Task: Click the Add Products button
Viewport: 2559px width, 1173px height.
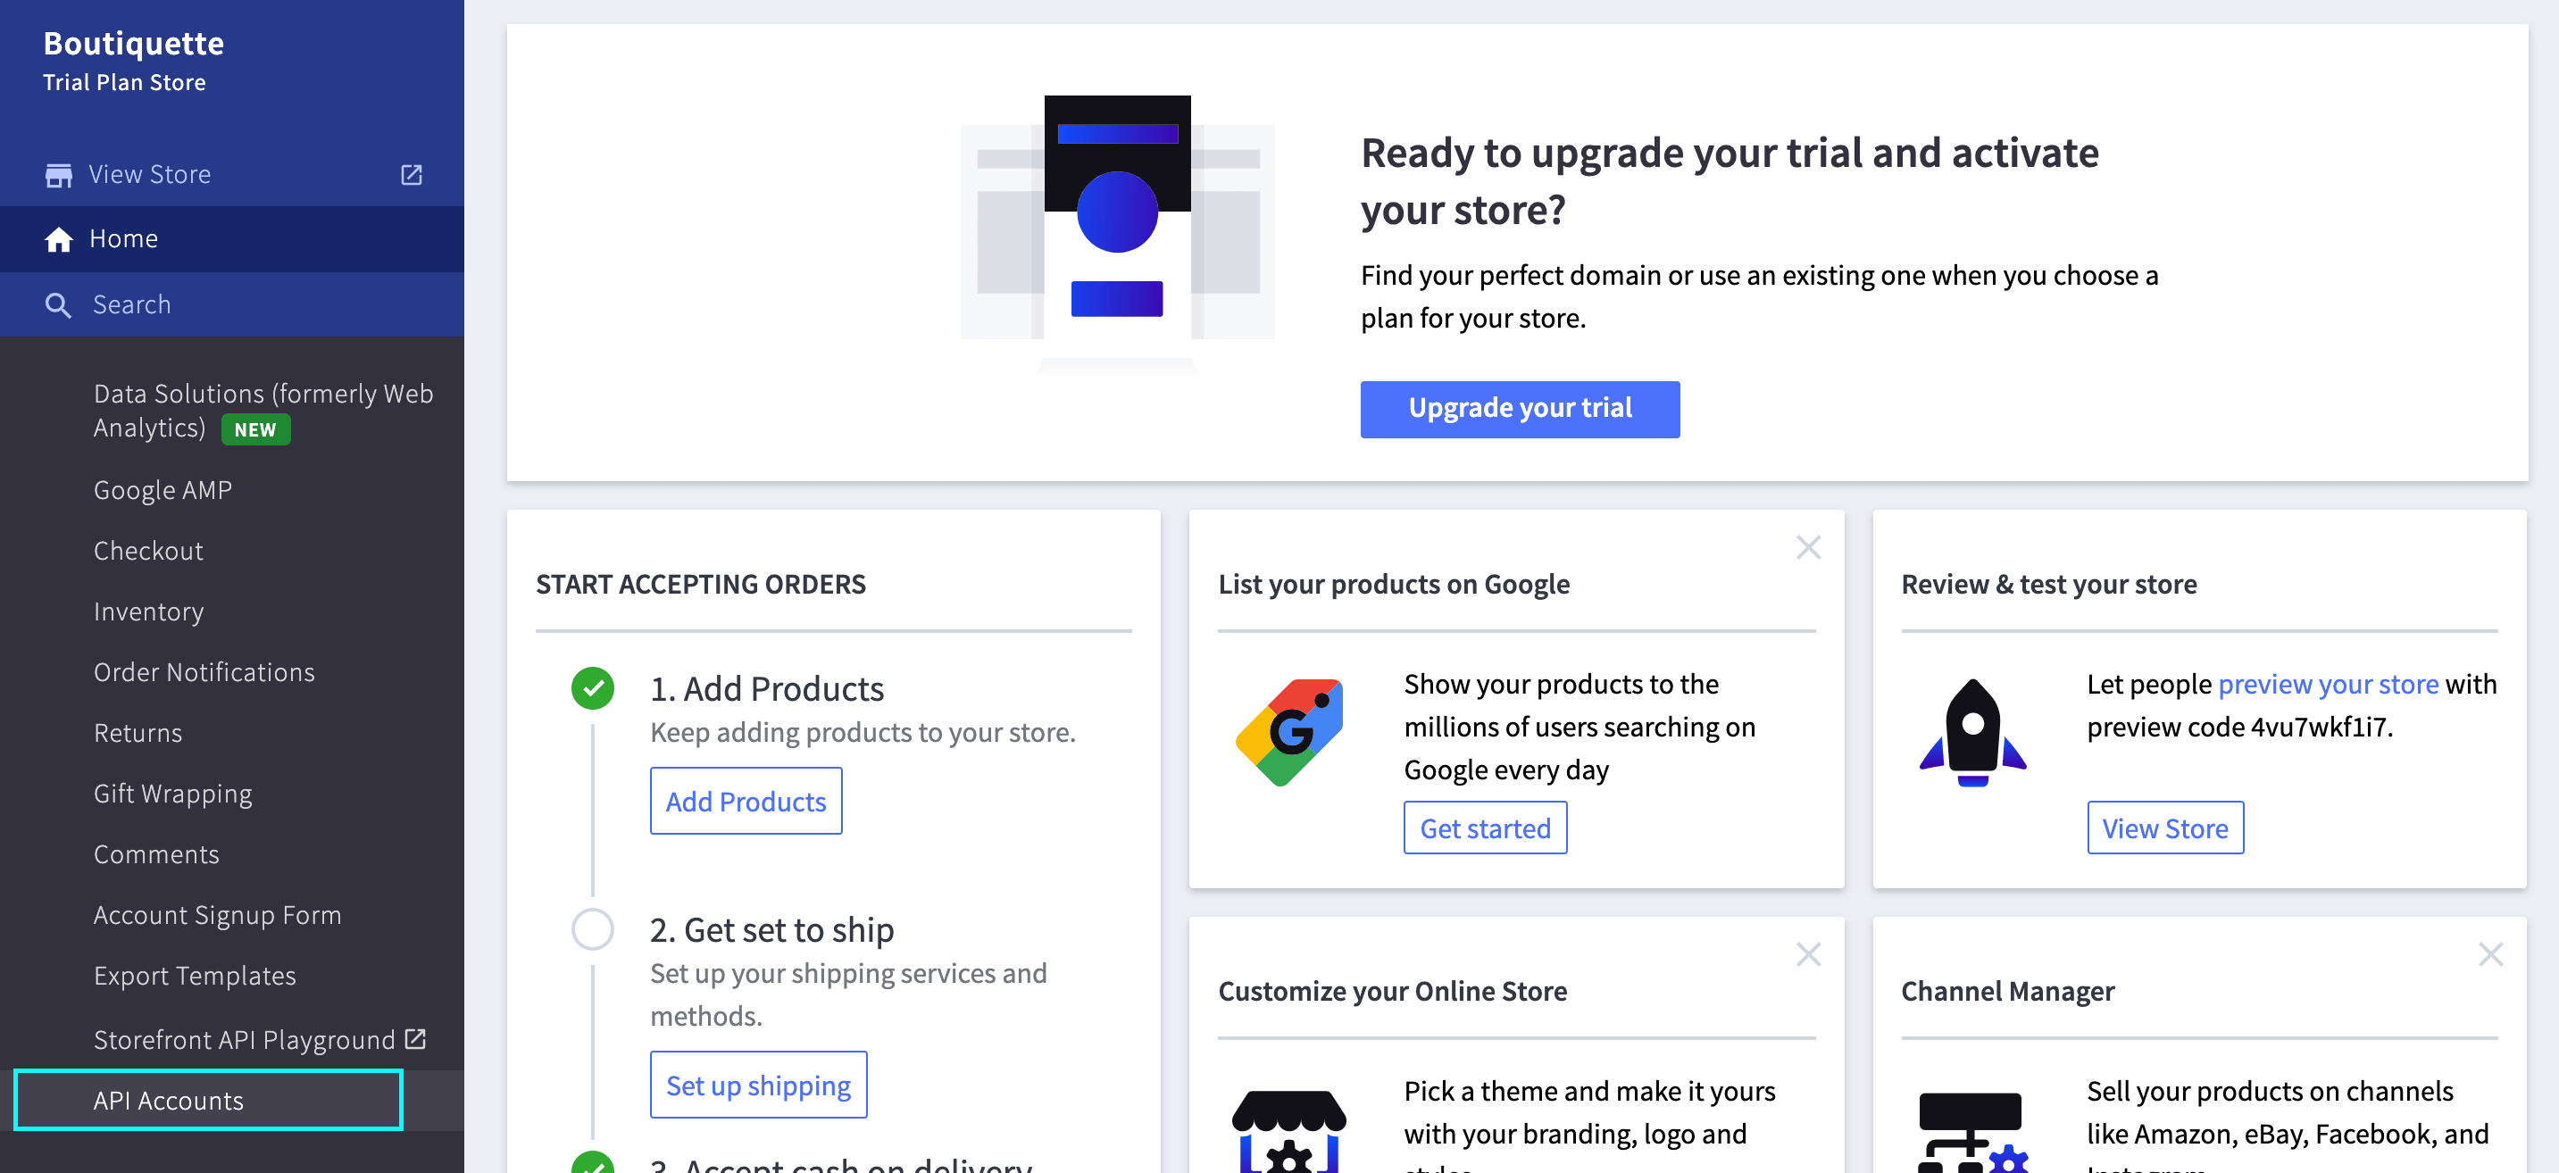Action: pyautogui.click(x=745, y=801)
